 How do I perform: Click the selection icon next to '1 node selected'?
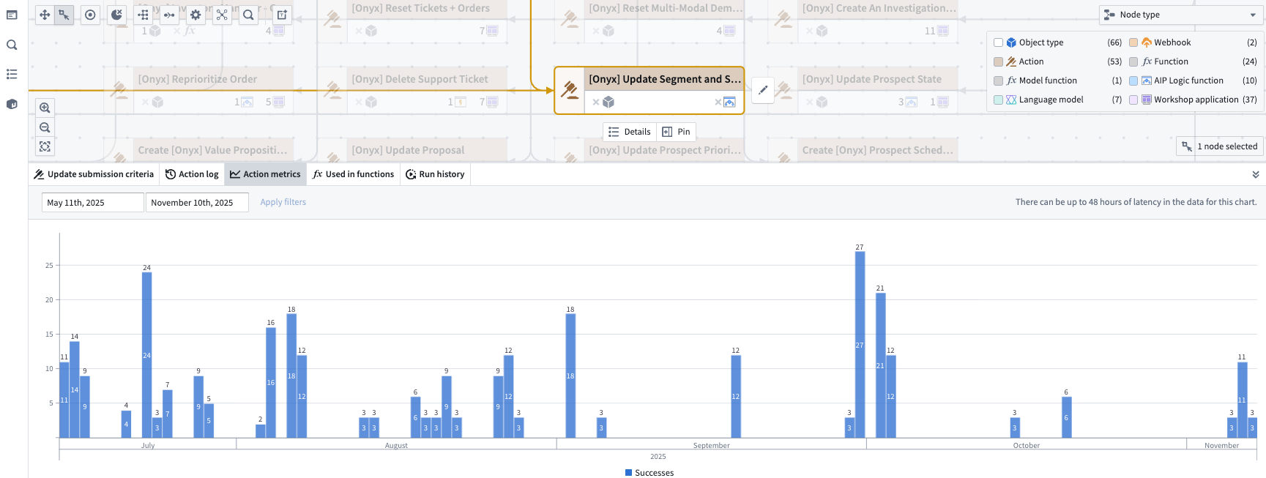click(x=1187, y=146)
